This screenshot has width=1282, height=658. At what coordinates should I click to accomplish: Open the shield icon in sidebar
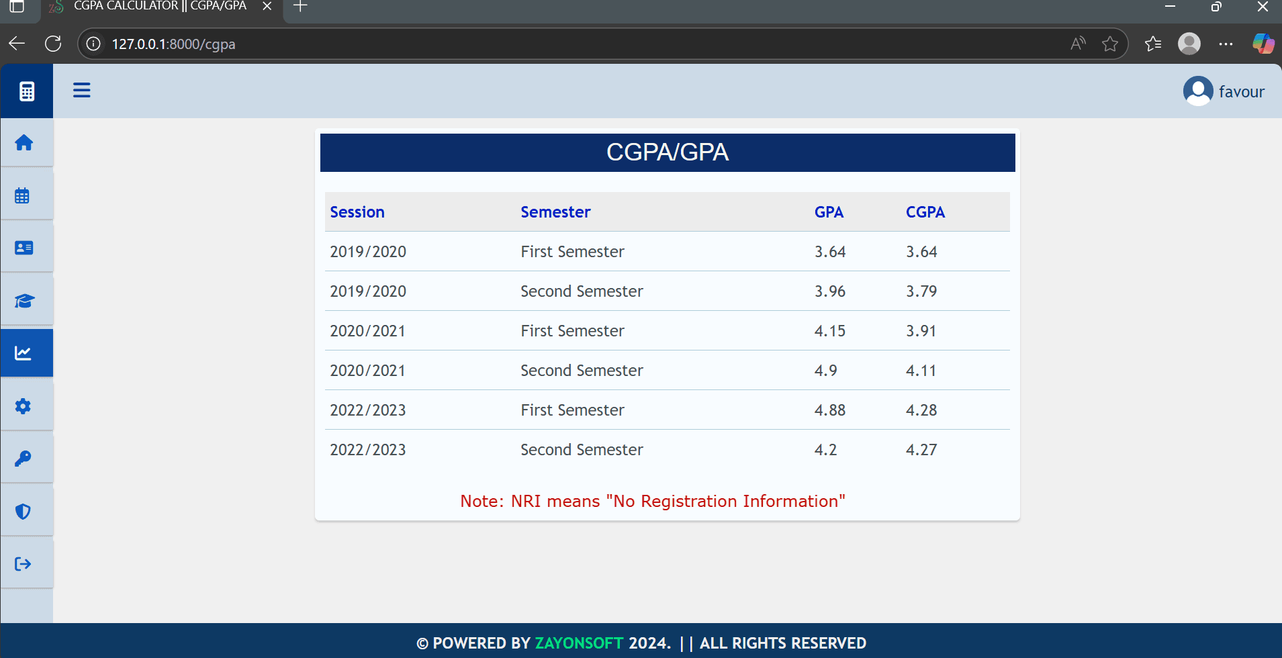23,511
